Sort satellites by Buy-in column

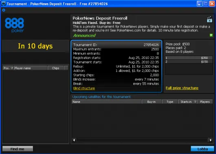point(151,102)
